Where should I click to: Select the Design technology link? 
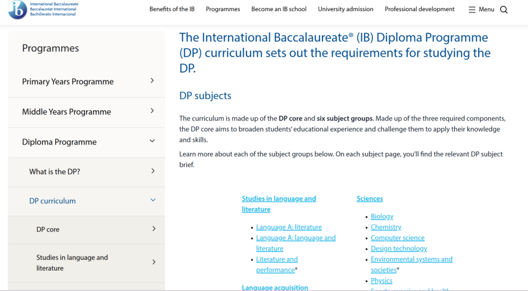point(399,249)
